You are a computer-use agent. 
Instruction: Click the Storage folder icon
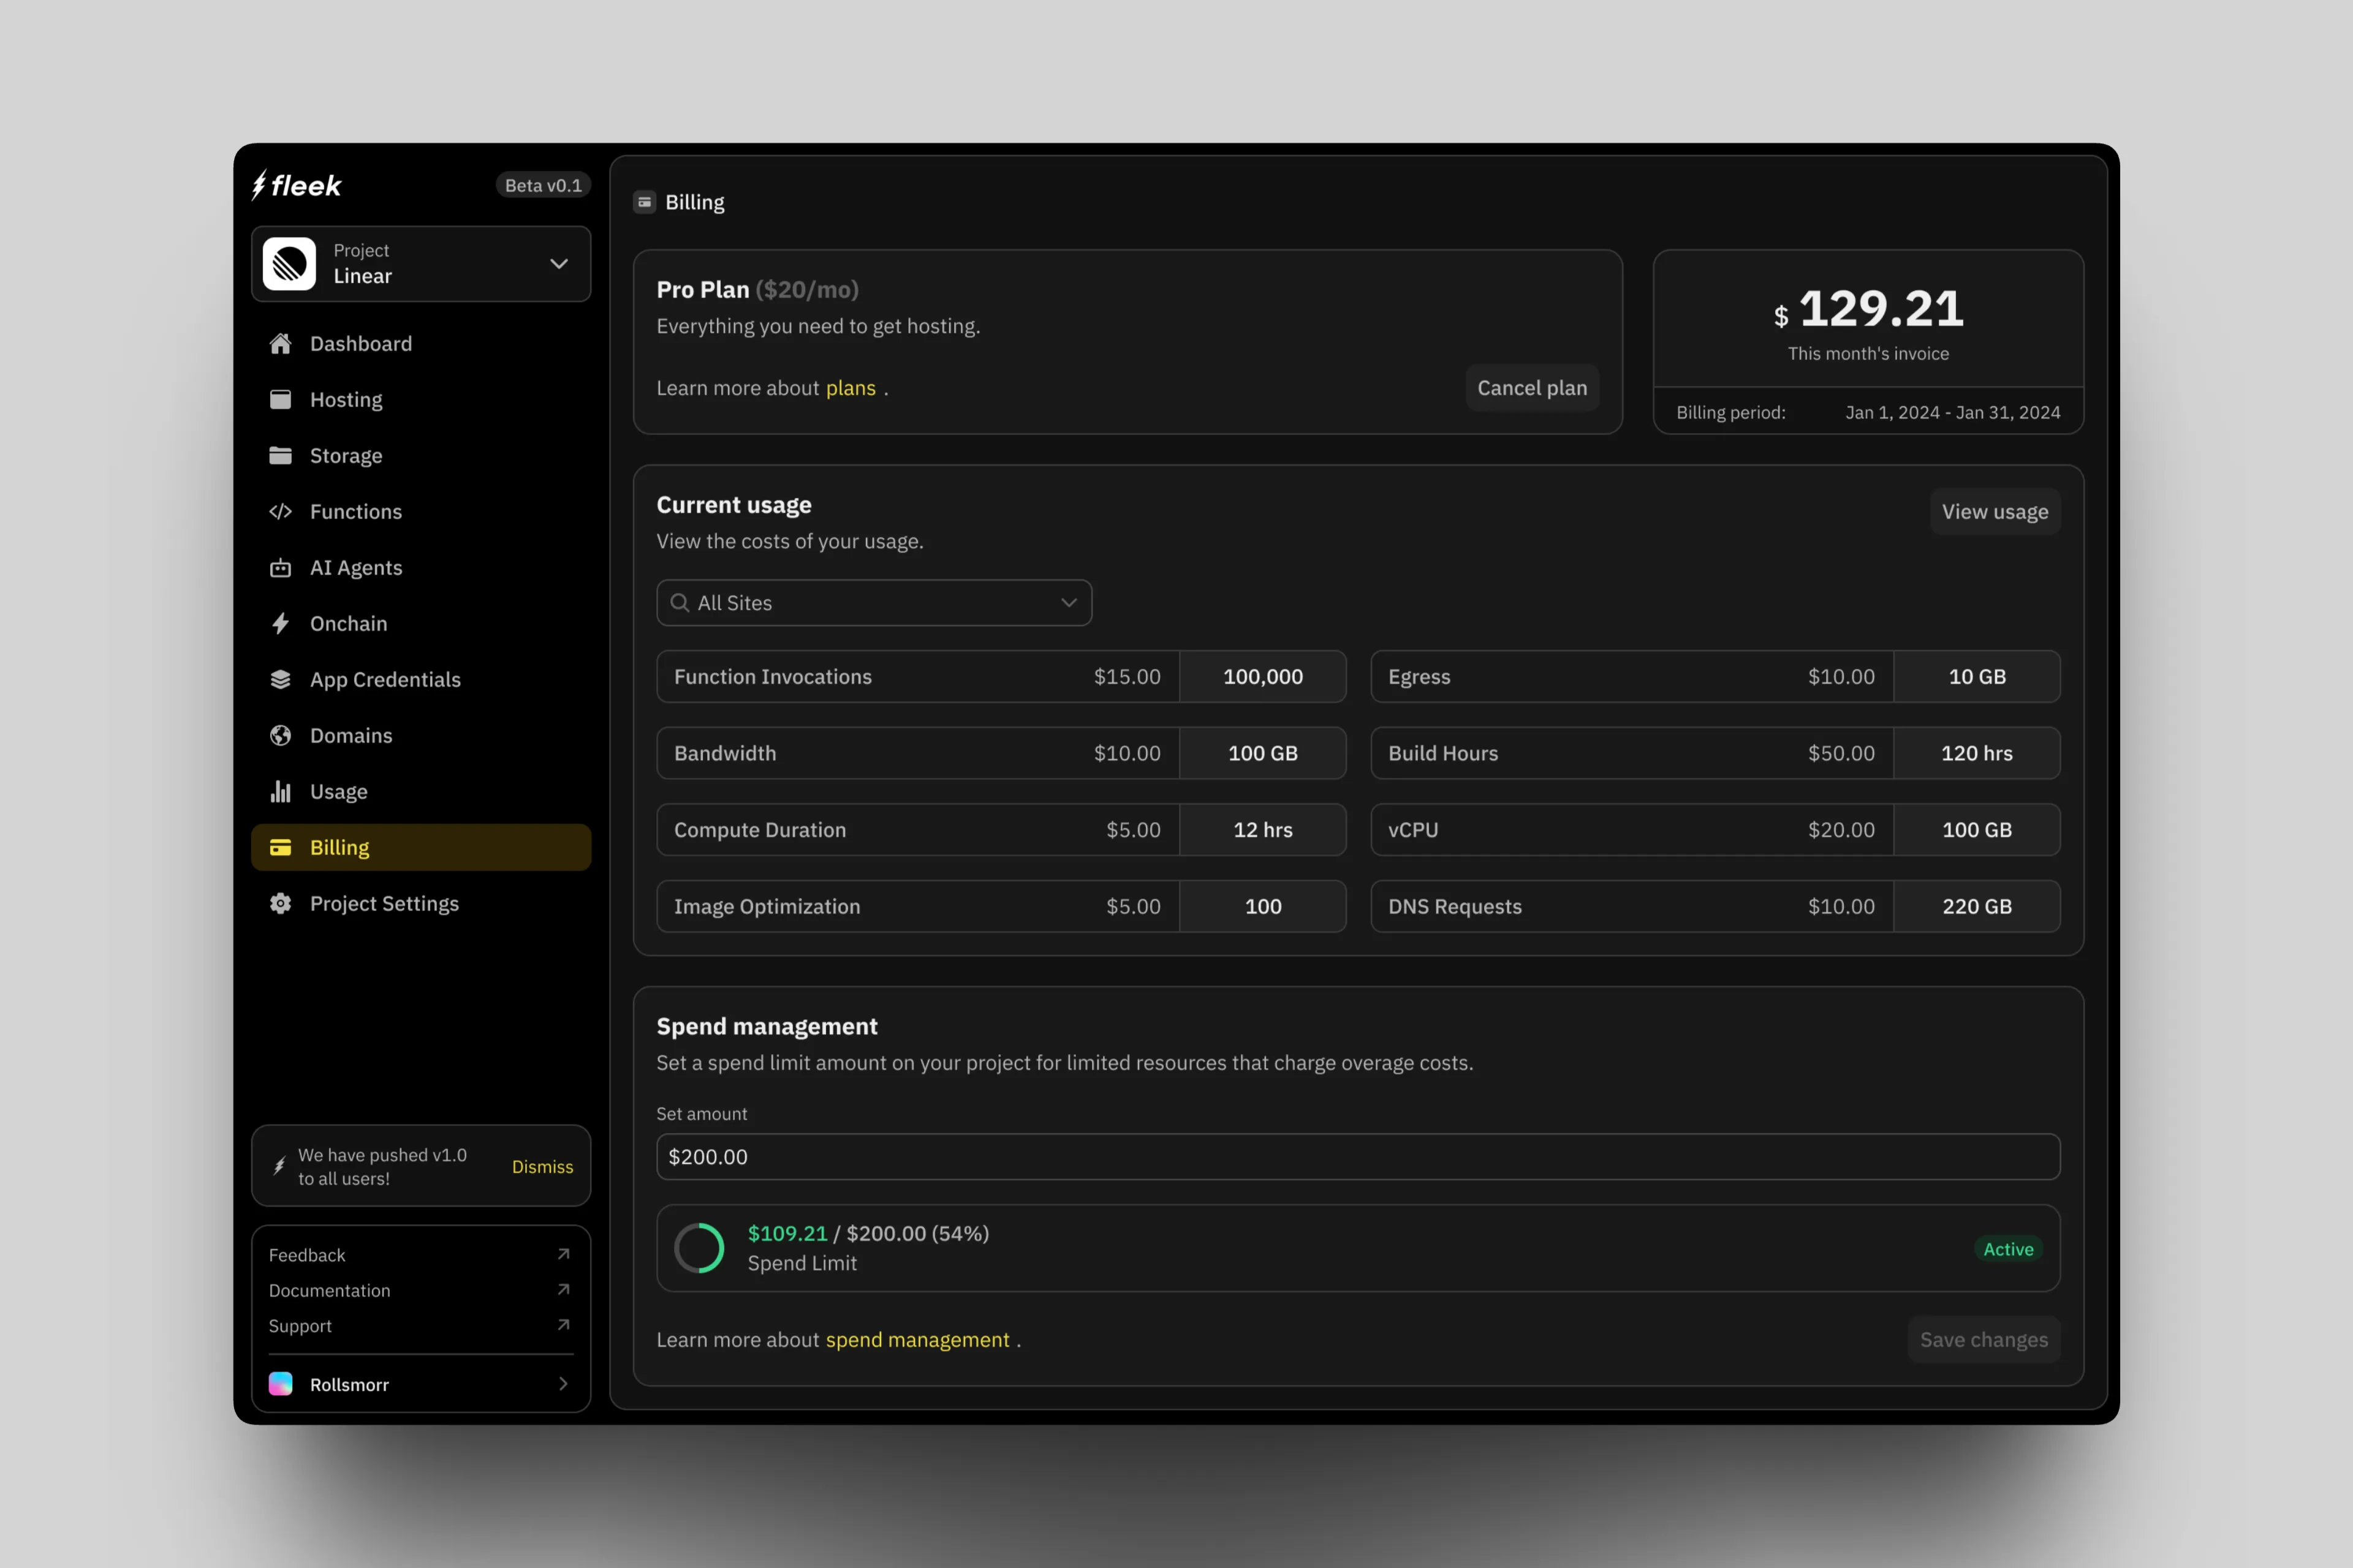click(x=281, y=455)
